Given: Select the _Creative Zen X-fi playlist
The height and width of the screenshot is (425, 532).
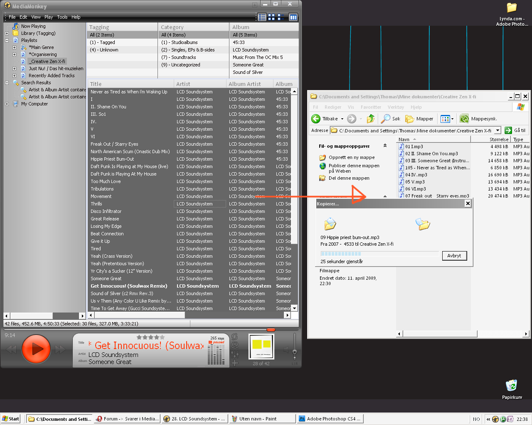Looking at the screenshot, I should (47, 61).
